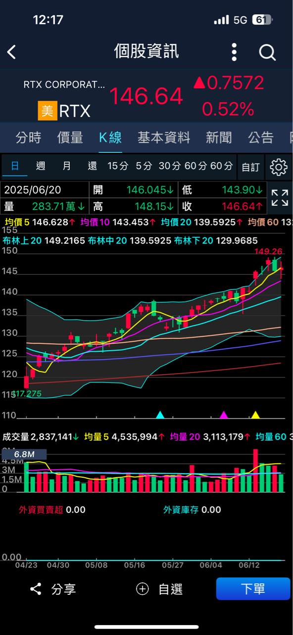This screenshot has width=293, height=635.
Task: Tap 布林中20 Bollinger middle label
Action: point(107,241)
